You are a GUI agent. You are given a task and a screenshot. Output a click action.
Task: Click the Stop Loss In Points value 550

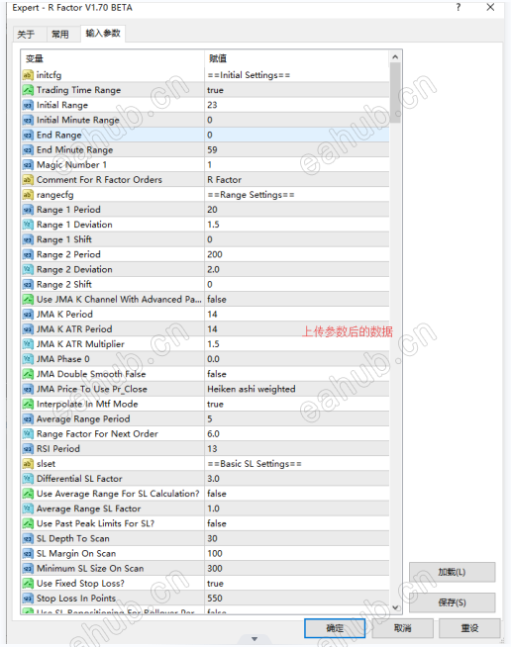point(215,598)
